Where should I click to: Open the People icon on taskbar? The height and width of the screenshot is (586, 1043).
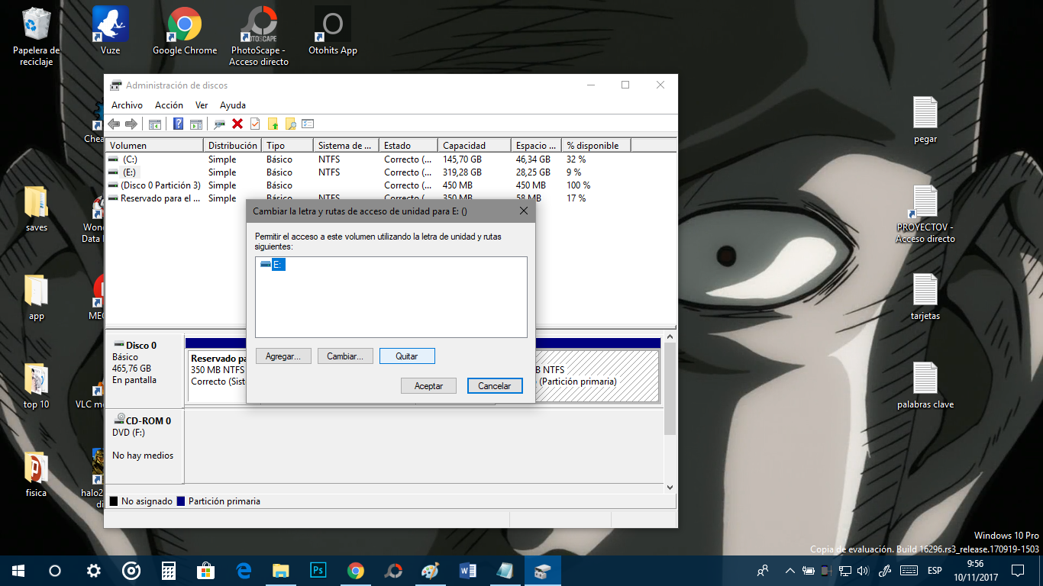[x=762, y=571]
